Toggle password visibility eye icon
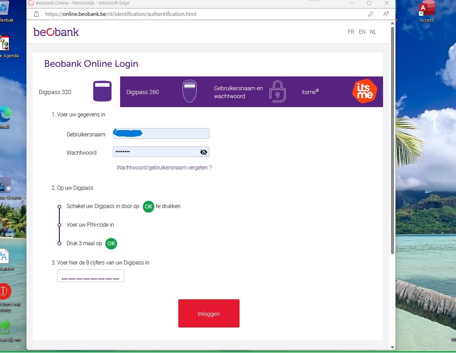This screenshot has height=353, width=456. point(204,152)
